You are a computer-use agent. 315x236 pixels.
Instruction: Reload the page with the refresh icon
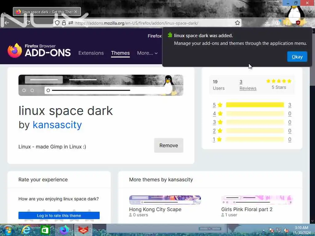[x=28, y=23]
